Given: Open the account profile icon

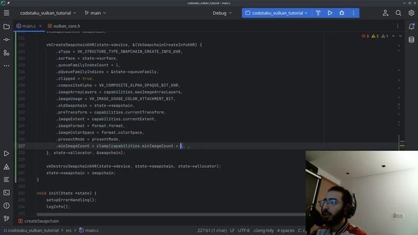Looking at the screenshot, I should [x=385, y=13].
